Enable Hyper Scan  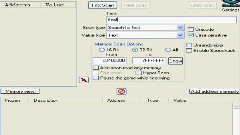(138, 73)
